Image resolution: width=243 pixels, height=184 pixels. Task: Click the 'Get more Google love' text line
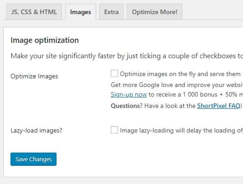point(177,85)
